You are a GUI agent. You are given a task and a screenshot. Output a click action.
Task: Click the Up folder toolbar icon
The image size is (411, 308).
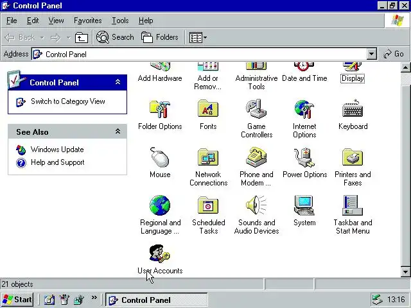click(82, 37)
